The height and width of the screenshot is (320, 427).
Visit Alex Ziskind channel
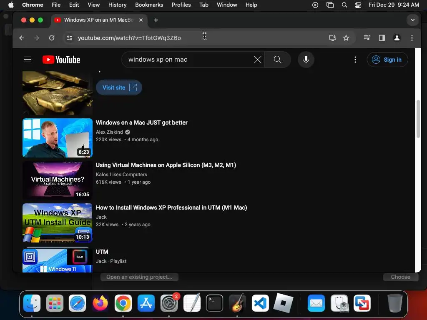click(109, 132)
